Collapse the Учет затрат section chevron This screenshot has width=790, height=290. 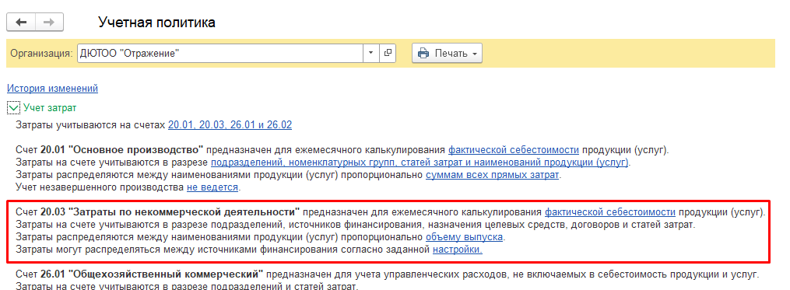click(14, 108)
